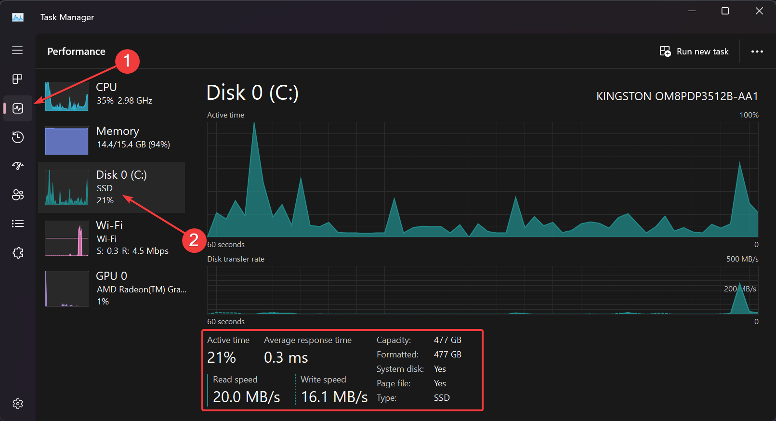Open the Processes page icon
The height and width of the screenshot is (421, 776).
click(17, 79)
